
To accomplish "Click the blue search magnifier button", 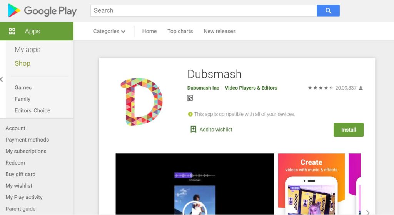I will tap(328, 10).
